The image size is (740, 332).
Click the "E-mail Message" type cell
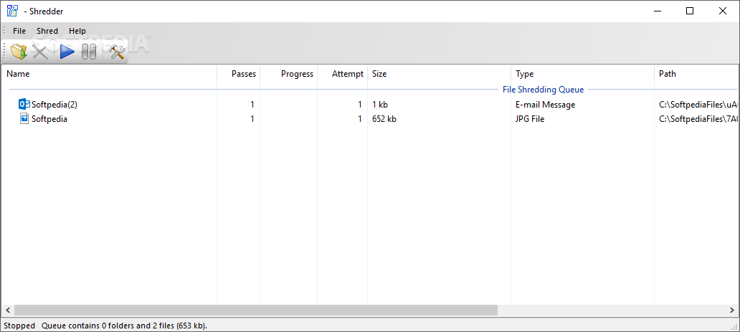click(545, 105)
